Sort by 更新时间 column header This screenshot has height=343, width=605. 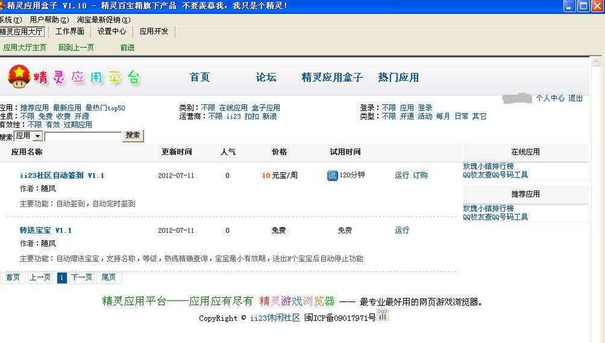176,152
